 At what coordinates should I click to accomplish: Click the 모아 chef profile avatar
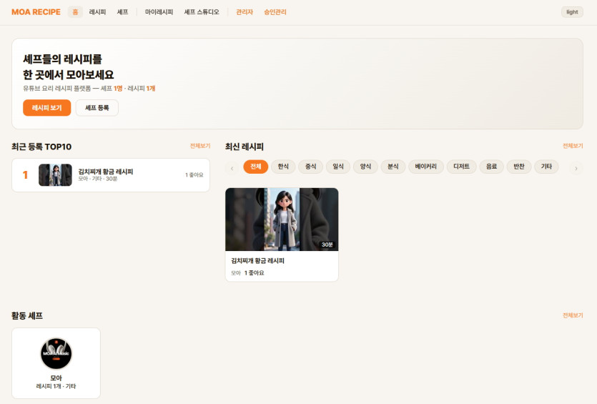[x=56, y=354]
